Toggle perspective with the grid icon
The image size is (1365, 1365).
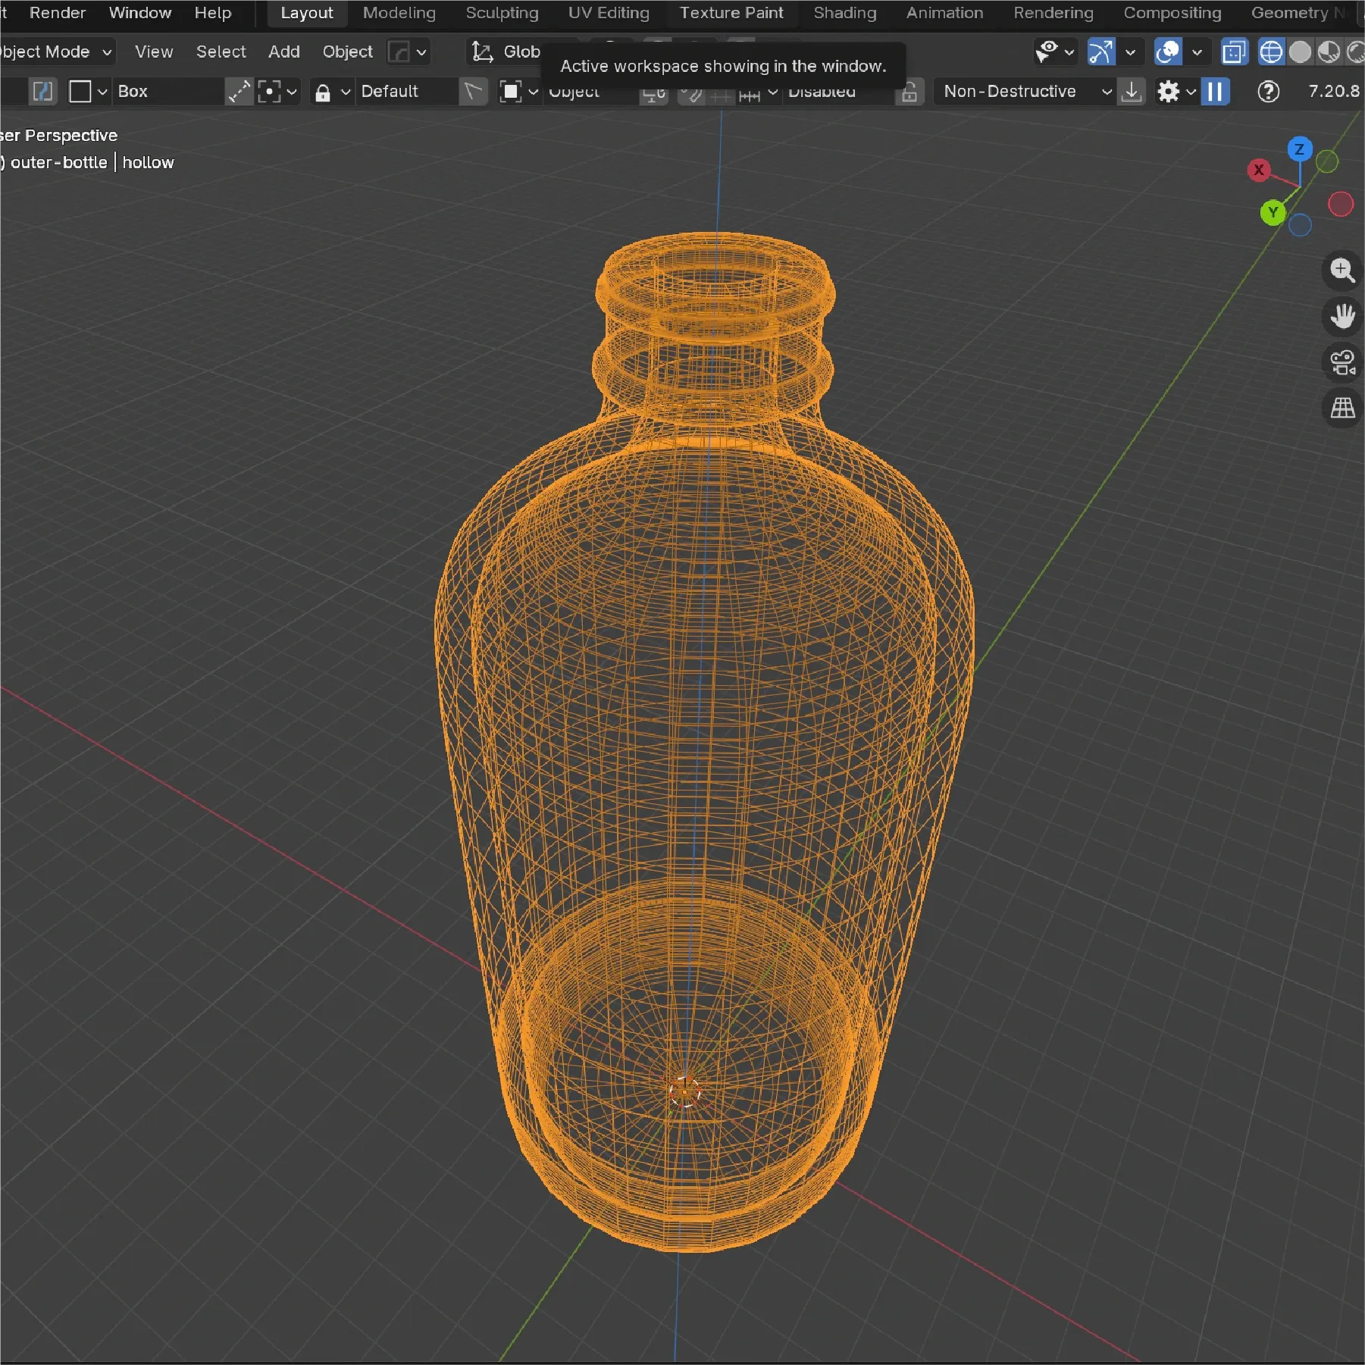[x=1342, y=409]
